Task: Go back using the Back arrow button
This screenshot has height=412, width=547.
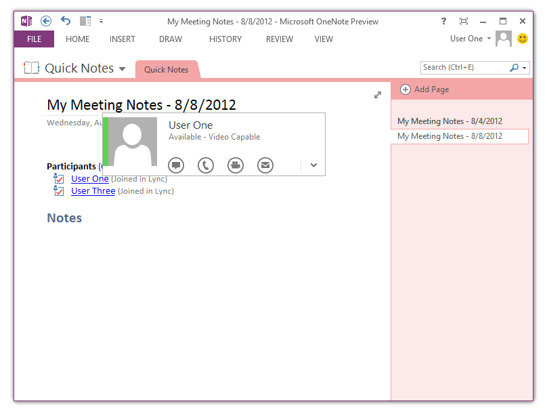Action: [x=46, y=21]
